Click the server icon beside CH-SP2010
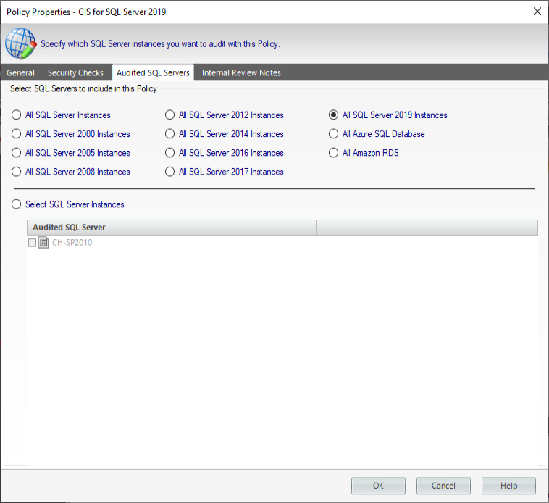Screen dimensions: 549x503 pos(43,242)
